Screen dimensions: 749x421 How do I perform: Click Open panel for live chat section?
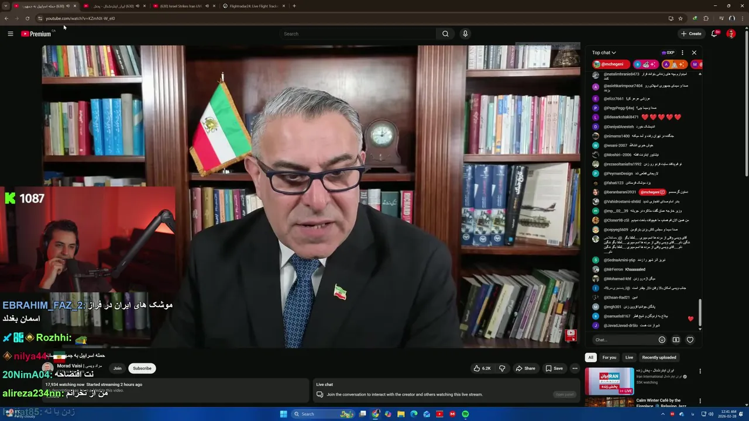[564, 394]
